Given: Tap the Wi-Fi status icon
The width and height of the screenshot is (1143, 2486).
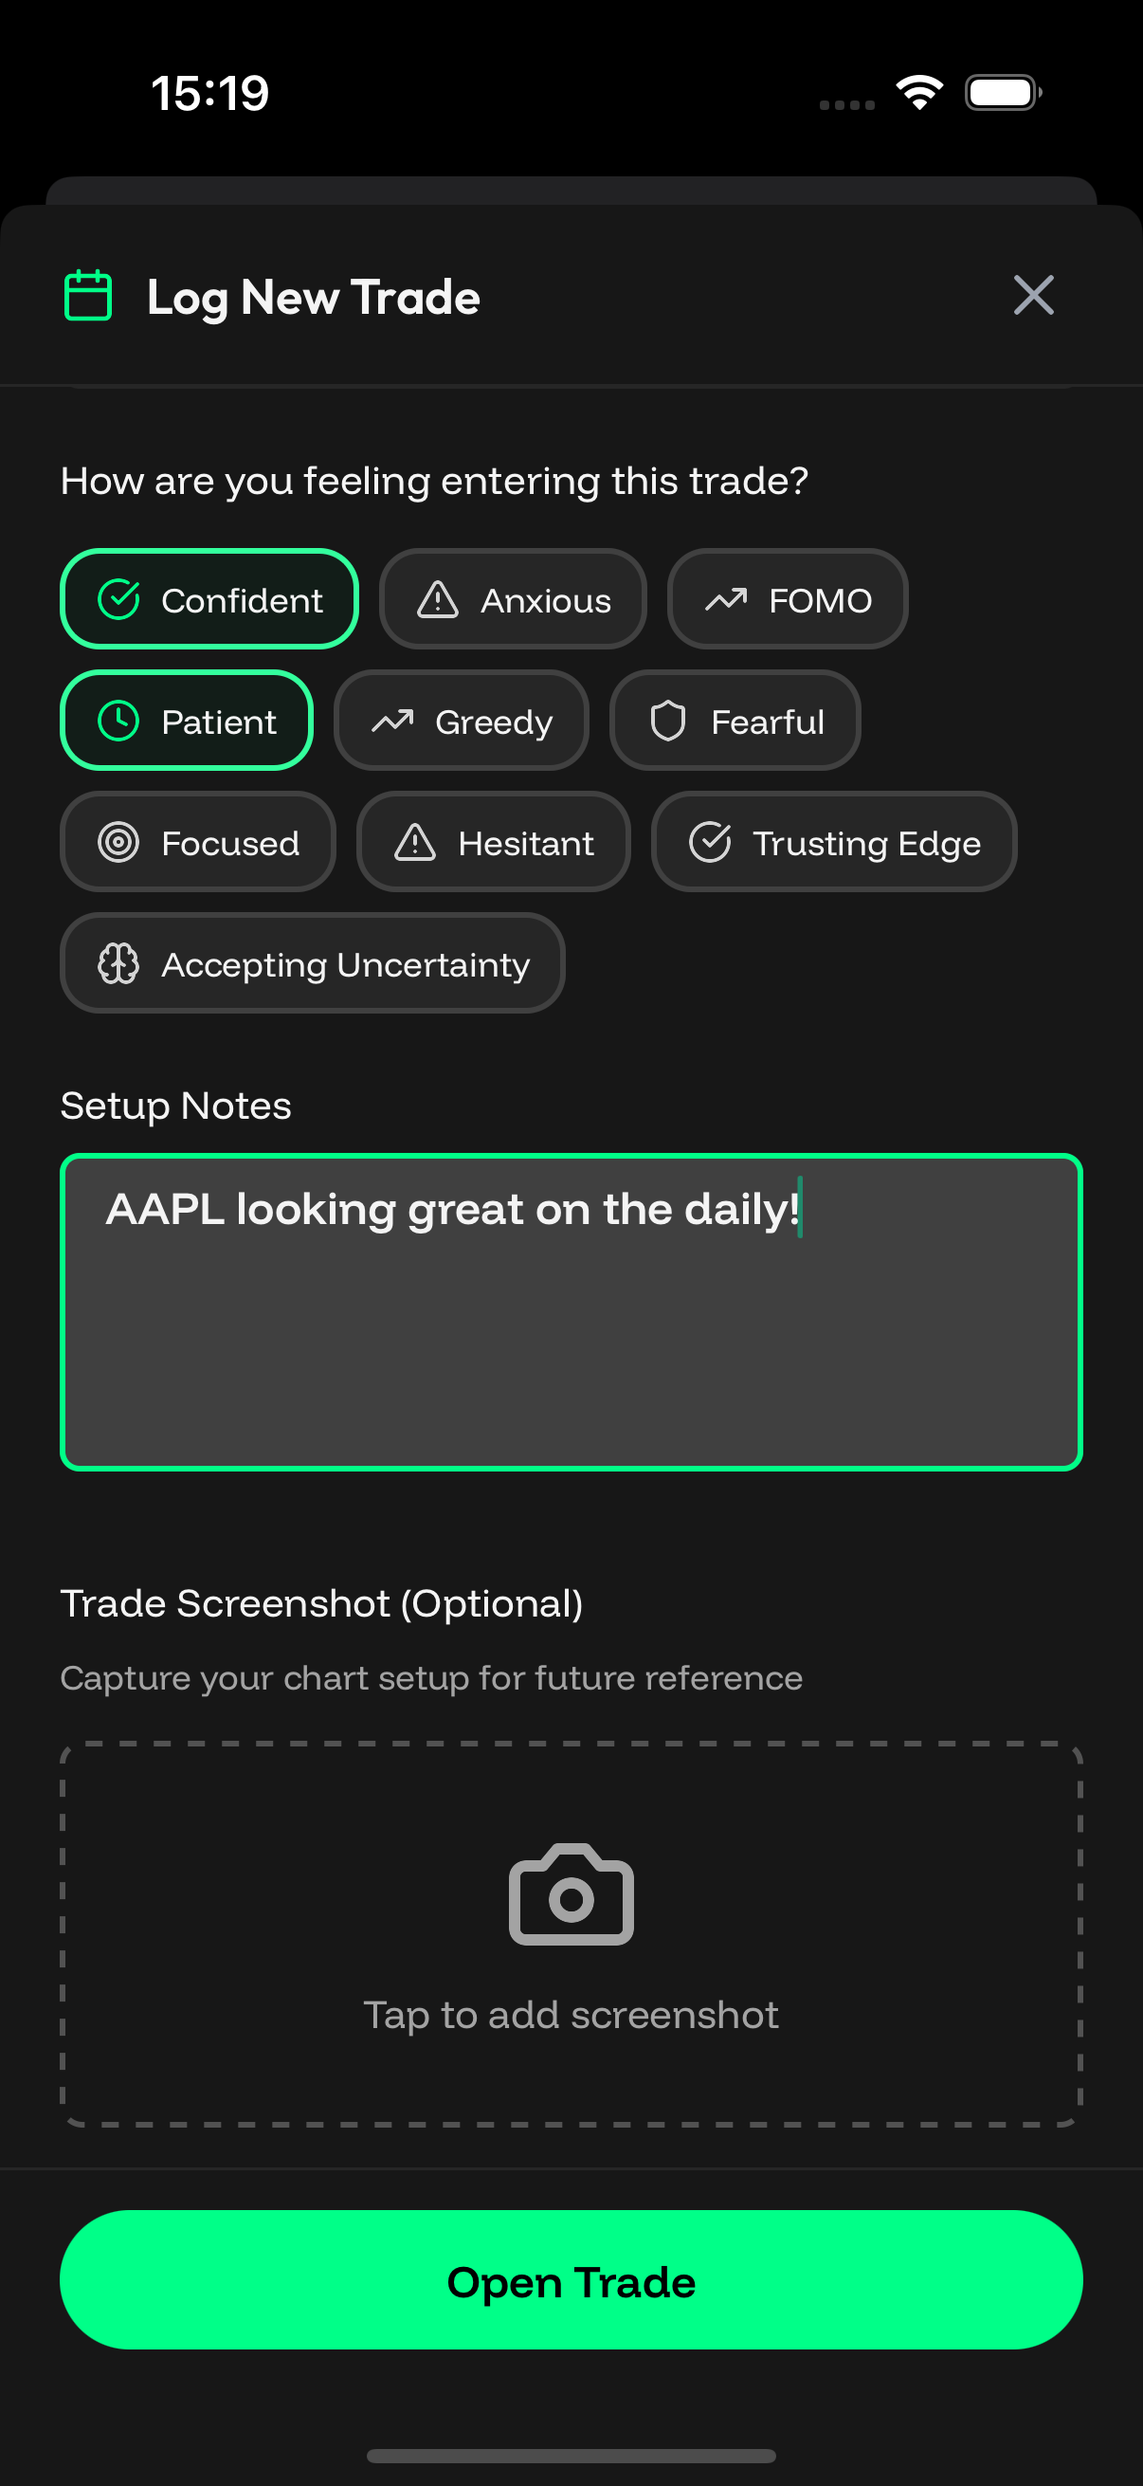Looking at the screenshot, I should coord(919,93).
